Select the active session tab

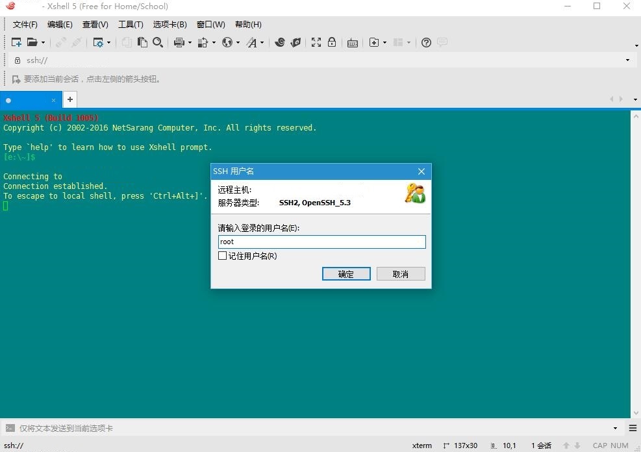click(31, 100)
